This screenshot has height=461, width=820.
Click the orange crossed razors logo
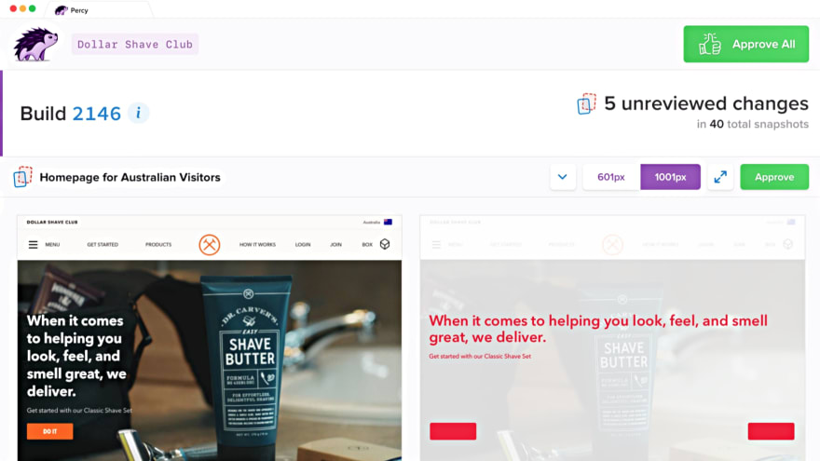pos(209,245)
